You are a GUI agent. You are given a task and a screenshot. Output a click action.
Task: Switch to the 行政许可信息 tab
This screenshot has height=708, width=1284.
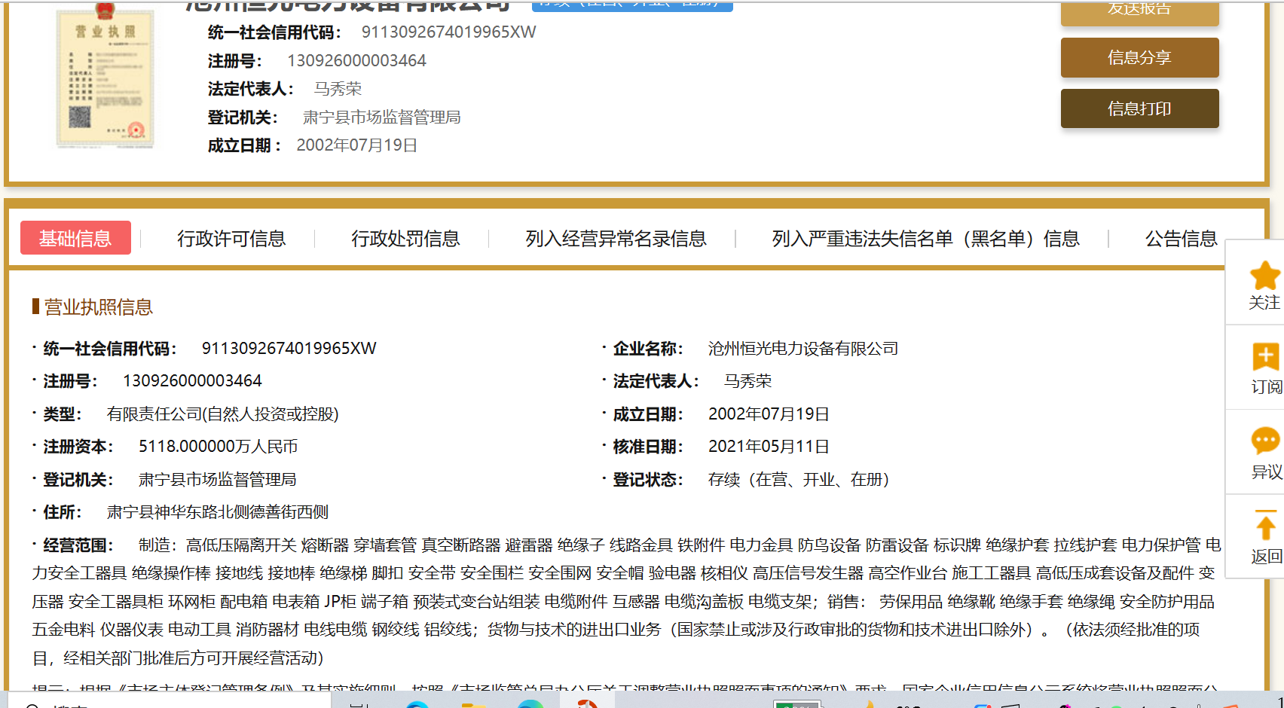tap(231, 239)
